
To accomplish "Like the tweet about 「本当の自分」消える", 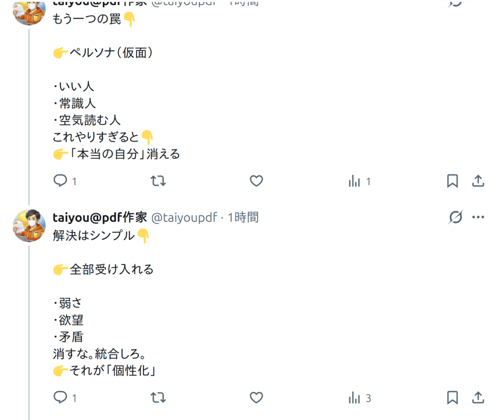I will pos(256,181).
